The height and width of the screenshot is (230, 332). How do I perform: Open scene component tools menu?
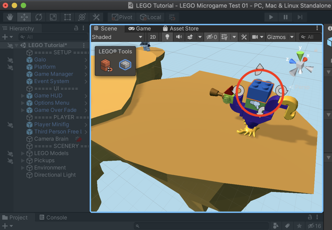coord(244,37)
